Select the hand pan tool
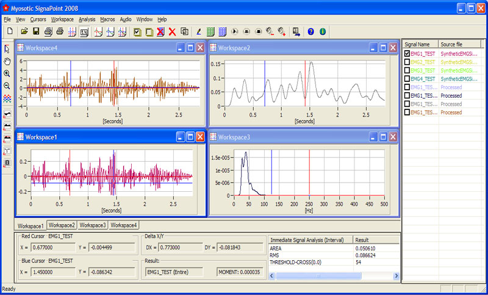The width and height of the screenshot is (488, 295). click(x=7, y=61)
